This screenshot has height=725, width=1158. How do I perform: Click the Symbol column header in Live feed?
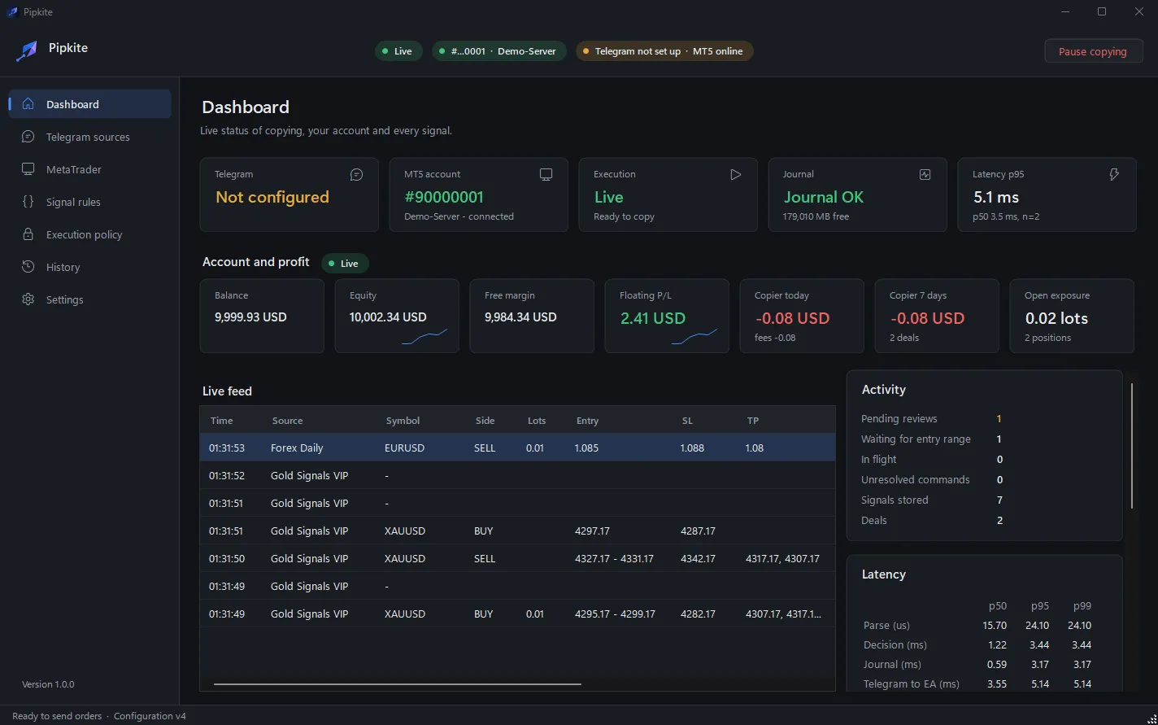click(x=403, y=421)
